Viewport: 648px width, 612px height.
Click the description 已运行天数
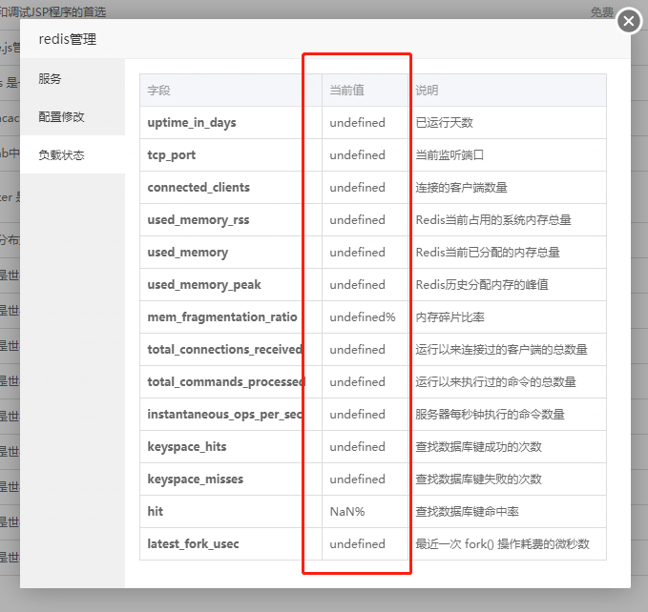click(445, 123)
